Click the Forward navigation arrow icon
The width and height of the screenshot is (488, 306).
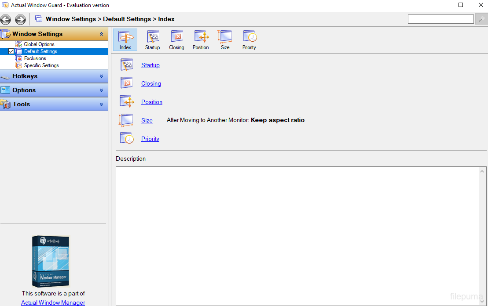tap(20, 19)
